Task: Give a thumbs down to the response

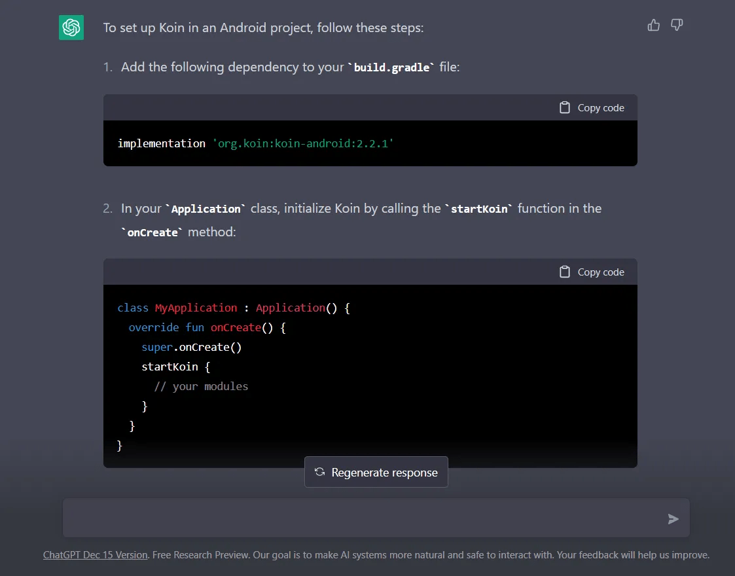Action: [677, 24]
